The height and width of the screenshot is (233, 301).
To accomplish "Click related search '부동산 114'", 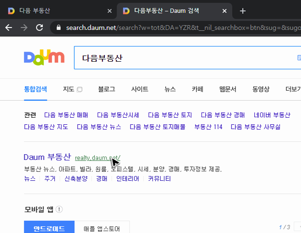I will [x=208, y=127].
